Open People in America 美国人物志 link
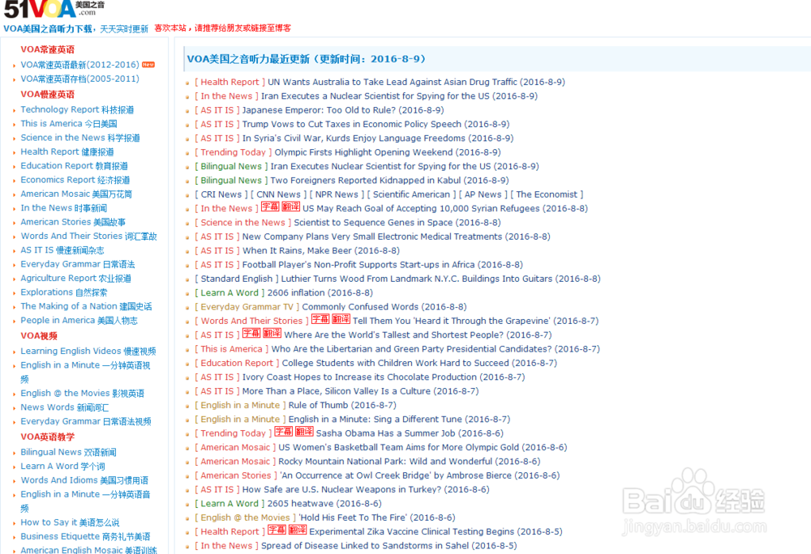Screen dimensions: 811x554 79,320
